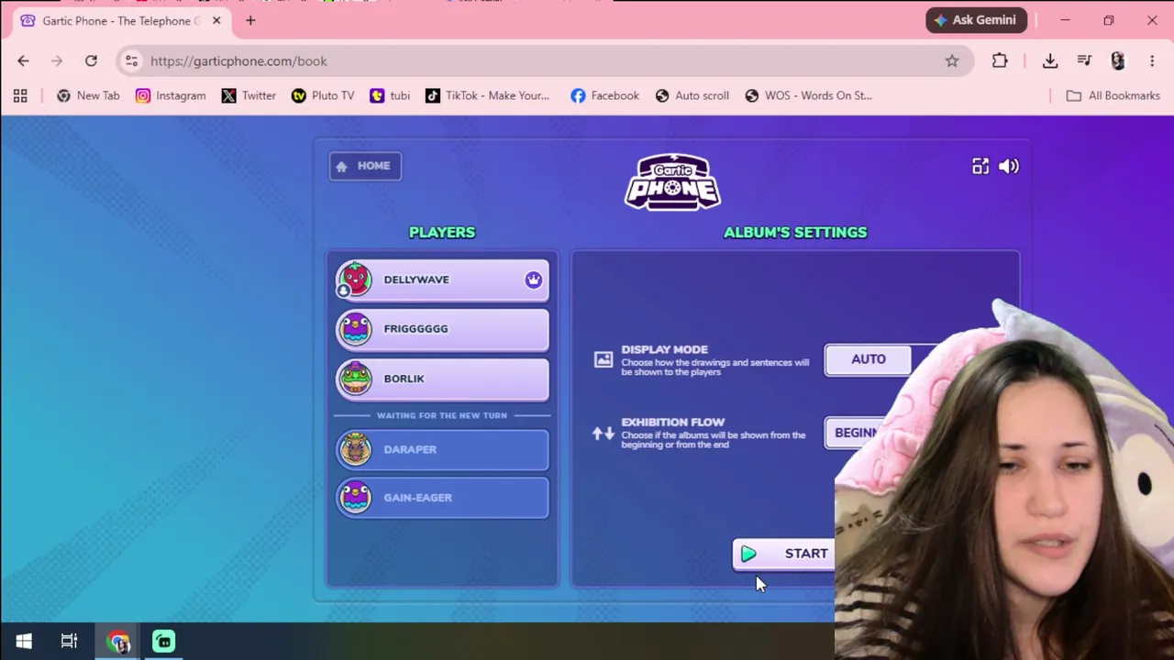Click the green app icon on taskbar
Image resolution: width=1174 pixels, height=660 pixels.
coord(164,642)
